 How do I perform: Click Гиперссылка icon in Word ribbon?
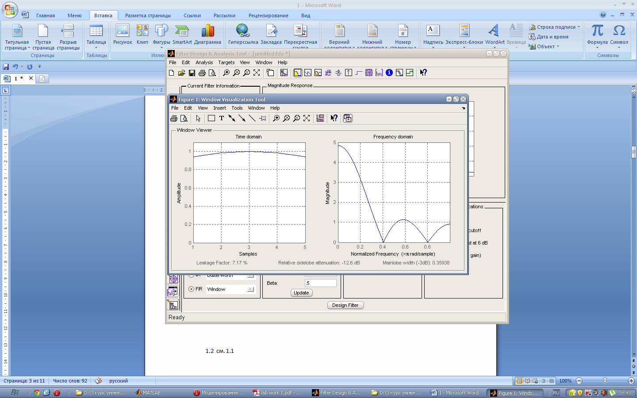pos(243,34)
